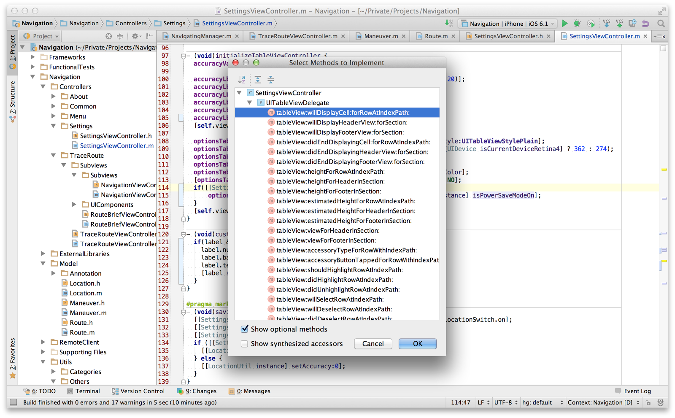
Task: Click yellow warning marker in editor stripe
Action: pyautogui.click(x=664, y=170)
